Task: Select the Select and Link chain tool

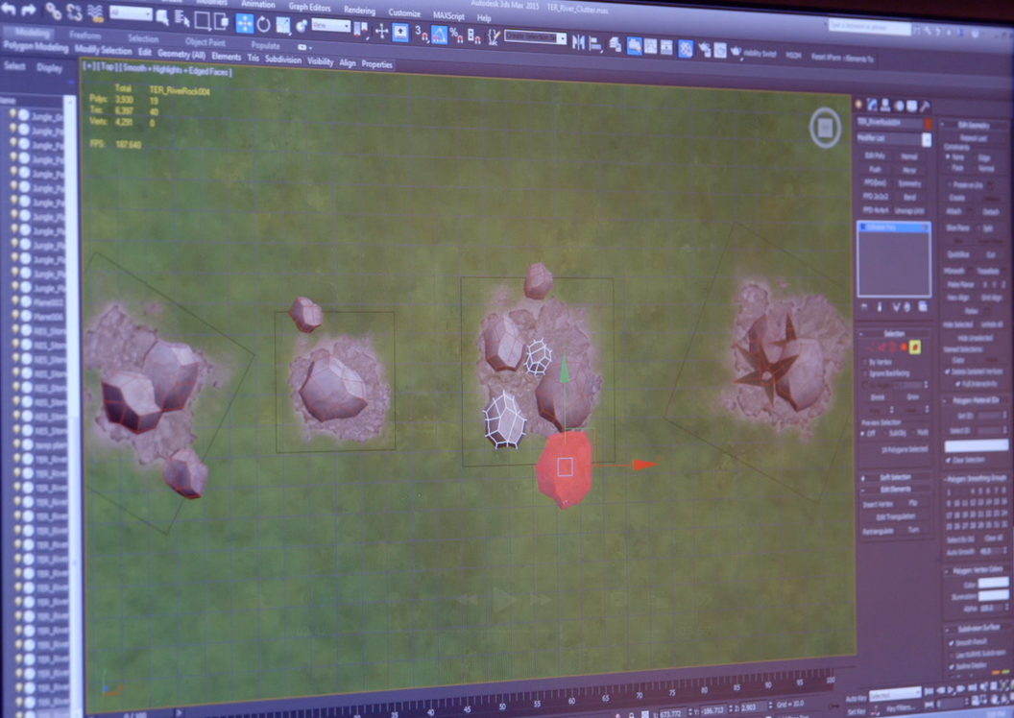Action: pyautogui.click(x=53, y=11)
